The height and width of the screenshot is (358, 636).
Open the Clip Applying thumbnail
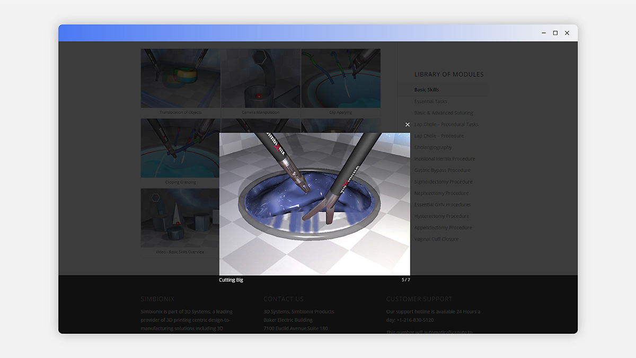[x=340, y=78]
